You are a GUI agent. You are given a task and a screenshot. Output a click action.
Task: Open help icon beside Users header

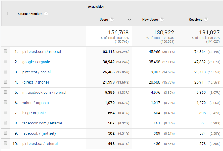coord(112,20)
